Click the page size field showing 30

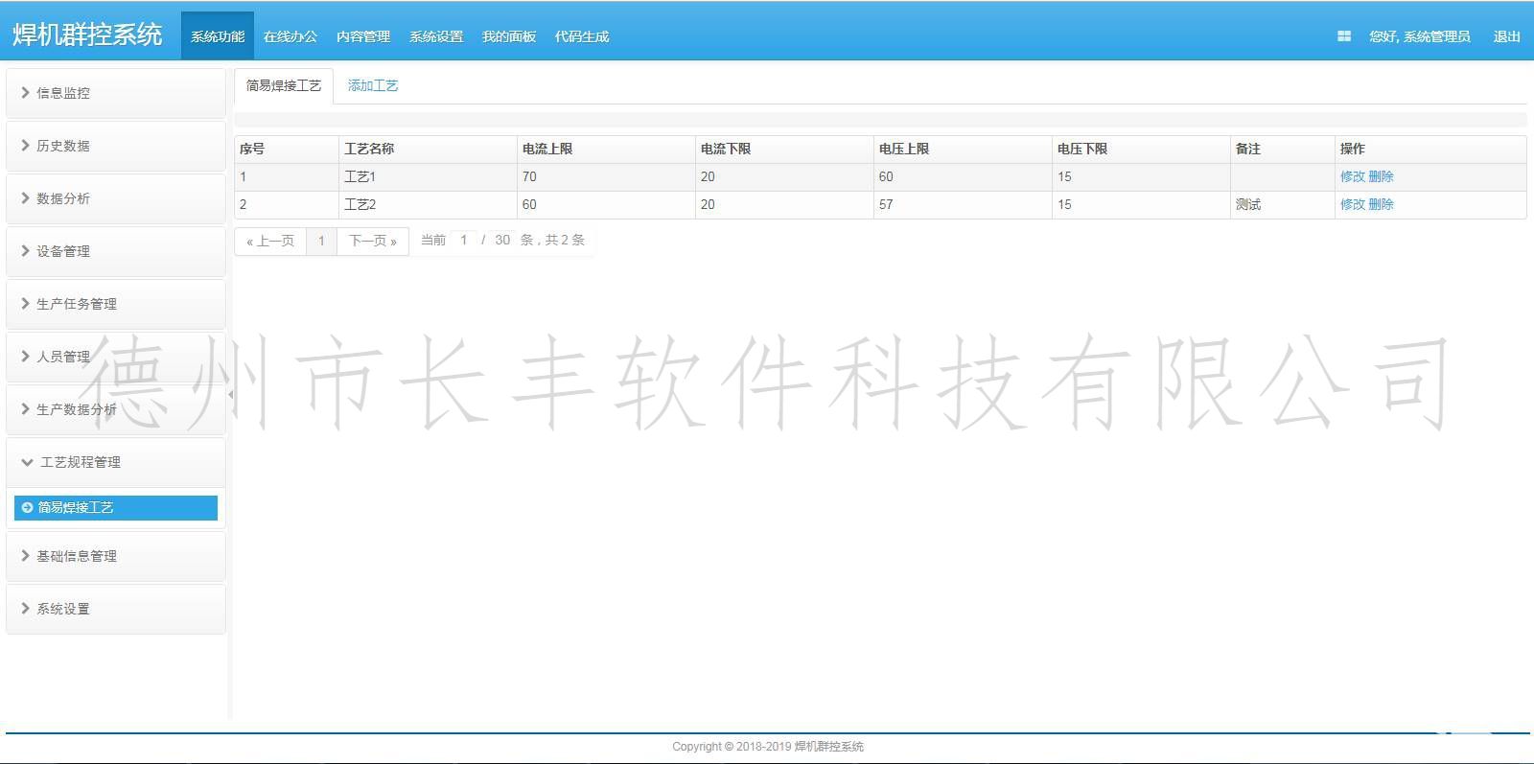[502, 240]
